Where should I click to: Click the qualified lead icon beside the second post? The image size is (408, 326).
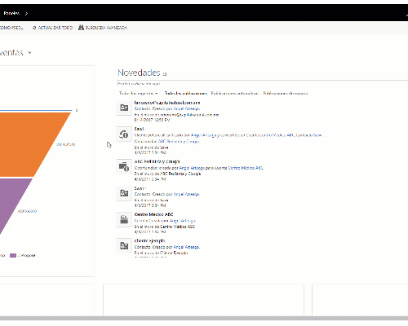point(124,134)
